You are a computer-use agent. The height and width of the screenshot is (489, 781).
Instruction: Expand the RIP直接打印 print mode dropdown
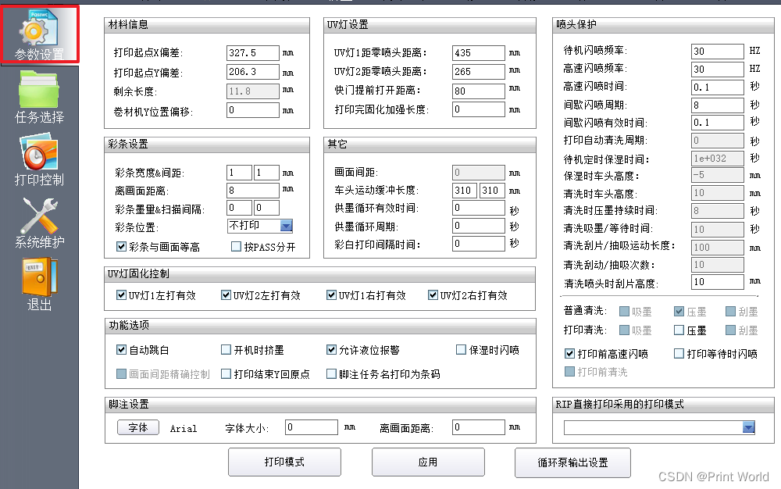point(747,427)
